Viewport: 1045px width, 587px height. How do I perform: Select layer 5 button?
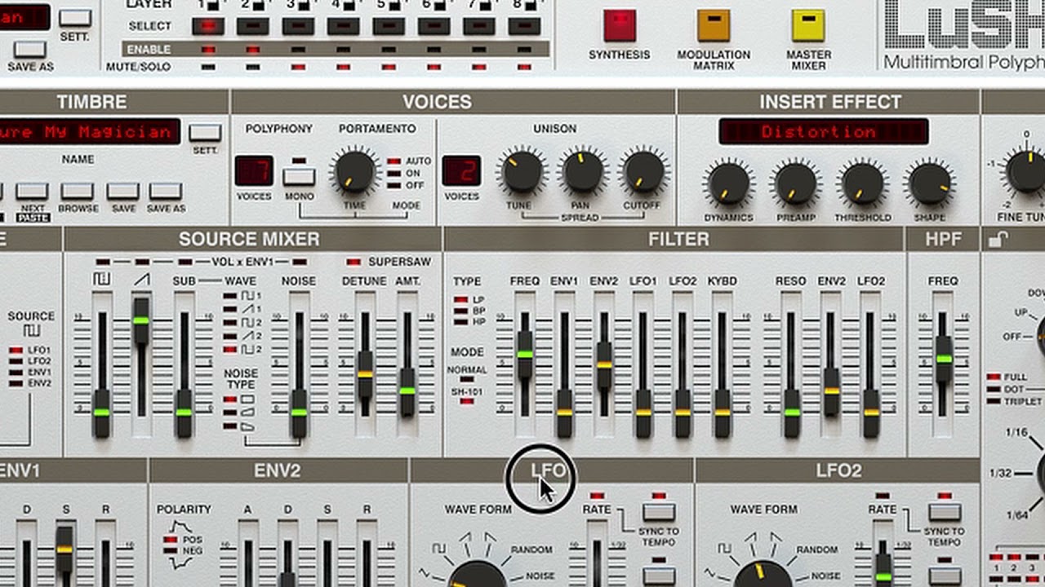(x=389, y=26)
